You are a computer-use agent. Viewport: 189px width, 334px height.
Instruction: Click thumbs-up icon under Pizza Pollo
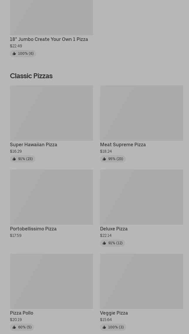[14, 327]
